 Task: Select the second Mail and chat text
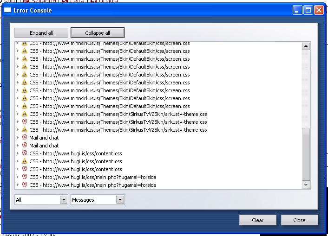(44, 146)
